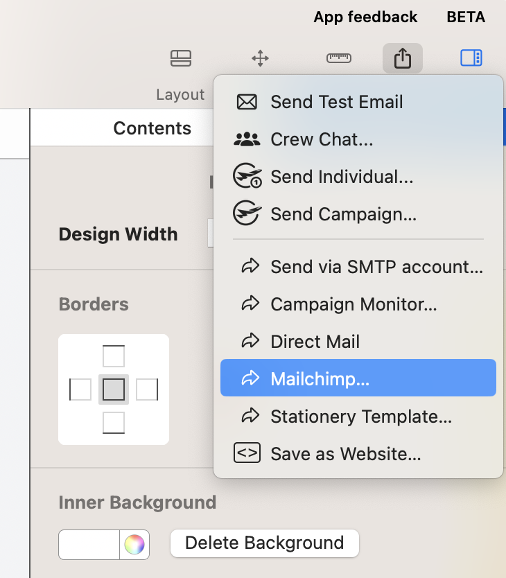Image resolution: width=506 pixels, height=578 pixels.
Task: Toggle the top border square
Action: [x=114, y=356]
